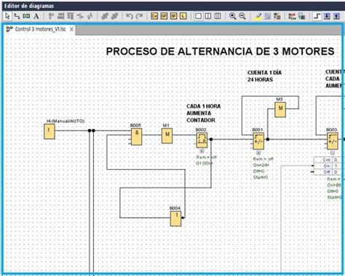The height and width of the screenshot is (276, 345).
Task: Open the GF basic functions palette
Action: tap(164, 16)
